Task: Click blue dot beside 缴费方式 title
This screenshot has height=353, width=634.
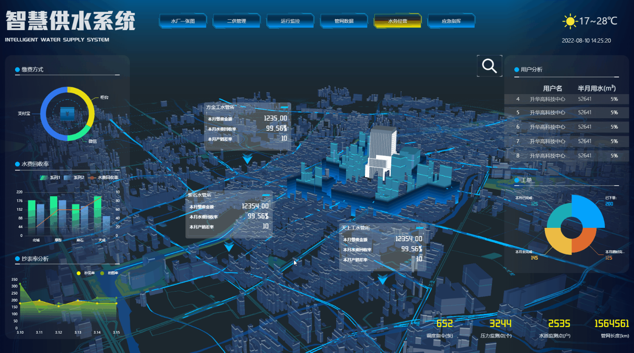Action: [x=17, y=70]
